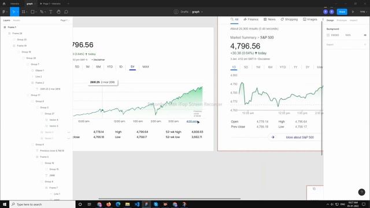The width and height of the screenshot is (370, 208).
Task: Click YTD range in left graph
Action: pyautogui.click(x=110, y=67)
